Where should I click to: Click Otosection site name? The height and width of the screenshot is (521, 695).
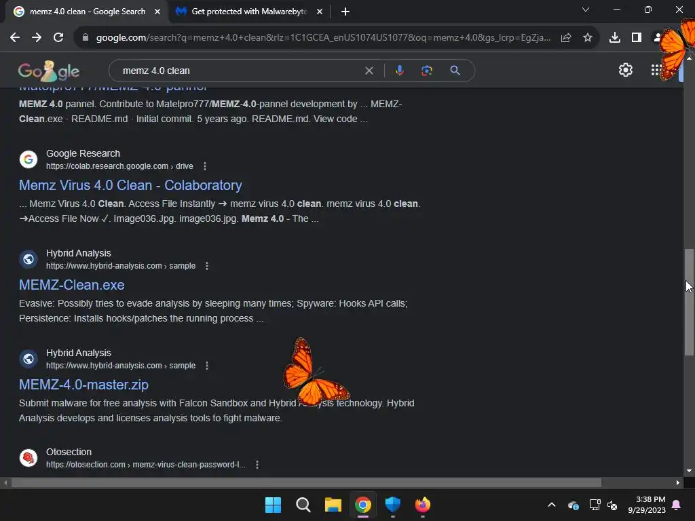point(69,452)
